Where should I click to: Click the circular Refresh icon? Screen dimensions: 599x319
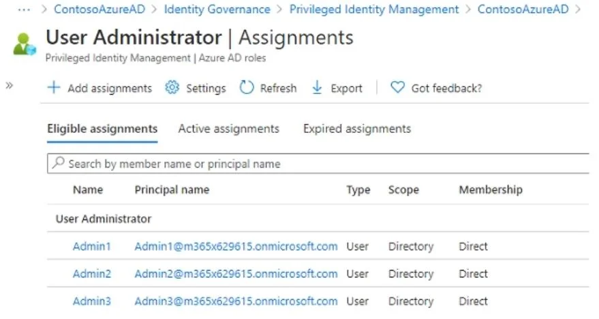click(247, 87)
